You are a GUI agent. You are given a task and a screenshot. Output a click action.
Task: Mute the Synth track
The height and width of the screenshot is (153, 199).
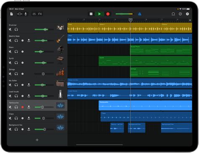(10, 63)
